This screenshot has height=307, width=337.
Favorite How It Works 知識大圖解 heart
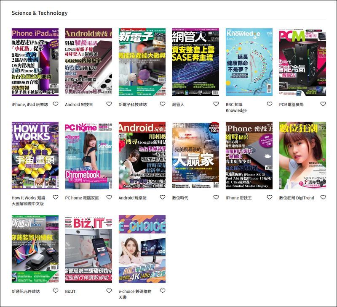coord(56,197)
